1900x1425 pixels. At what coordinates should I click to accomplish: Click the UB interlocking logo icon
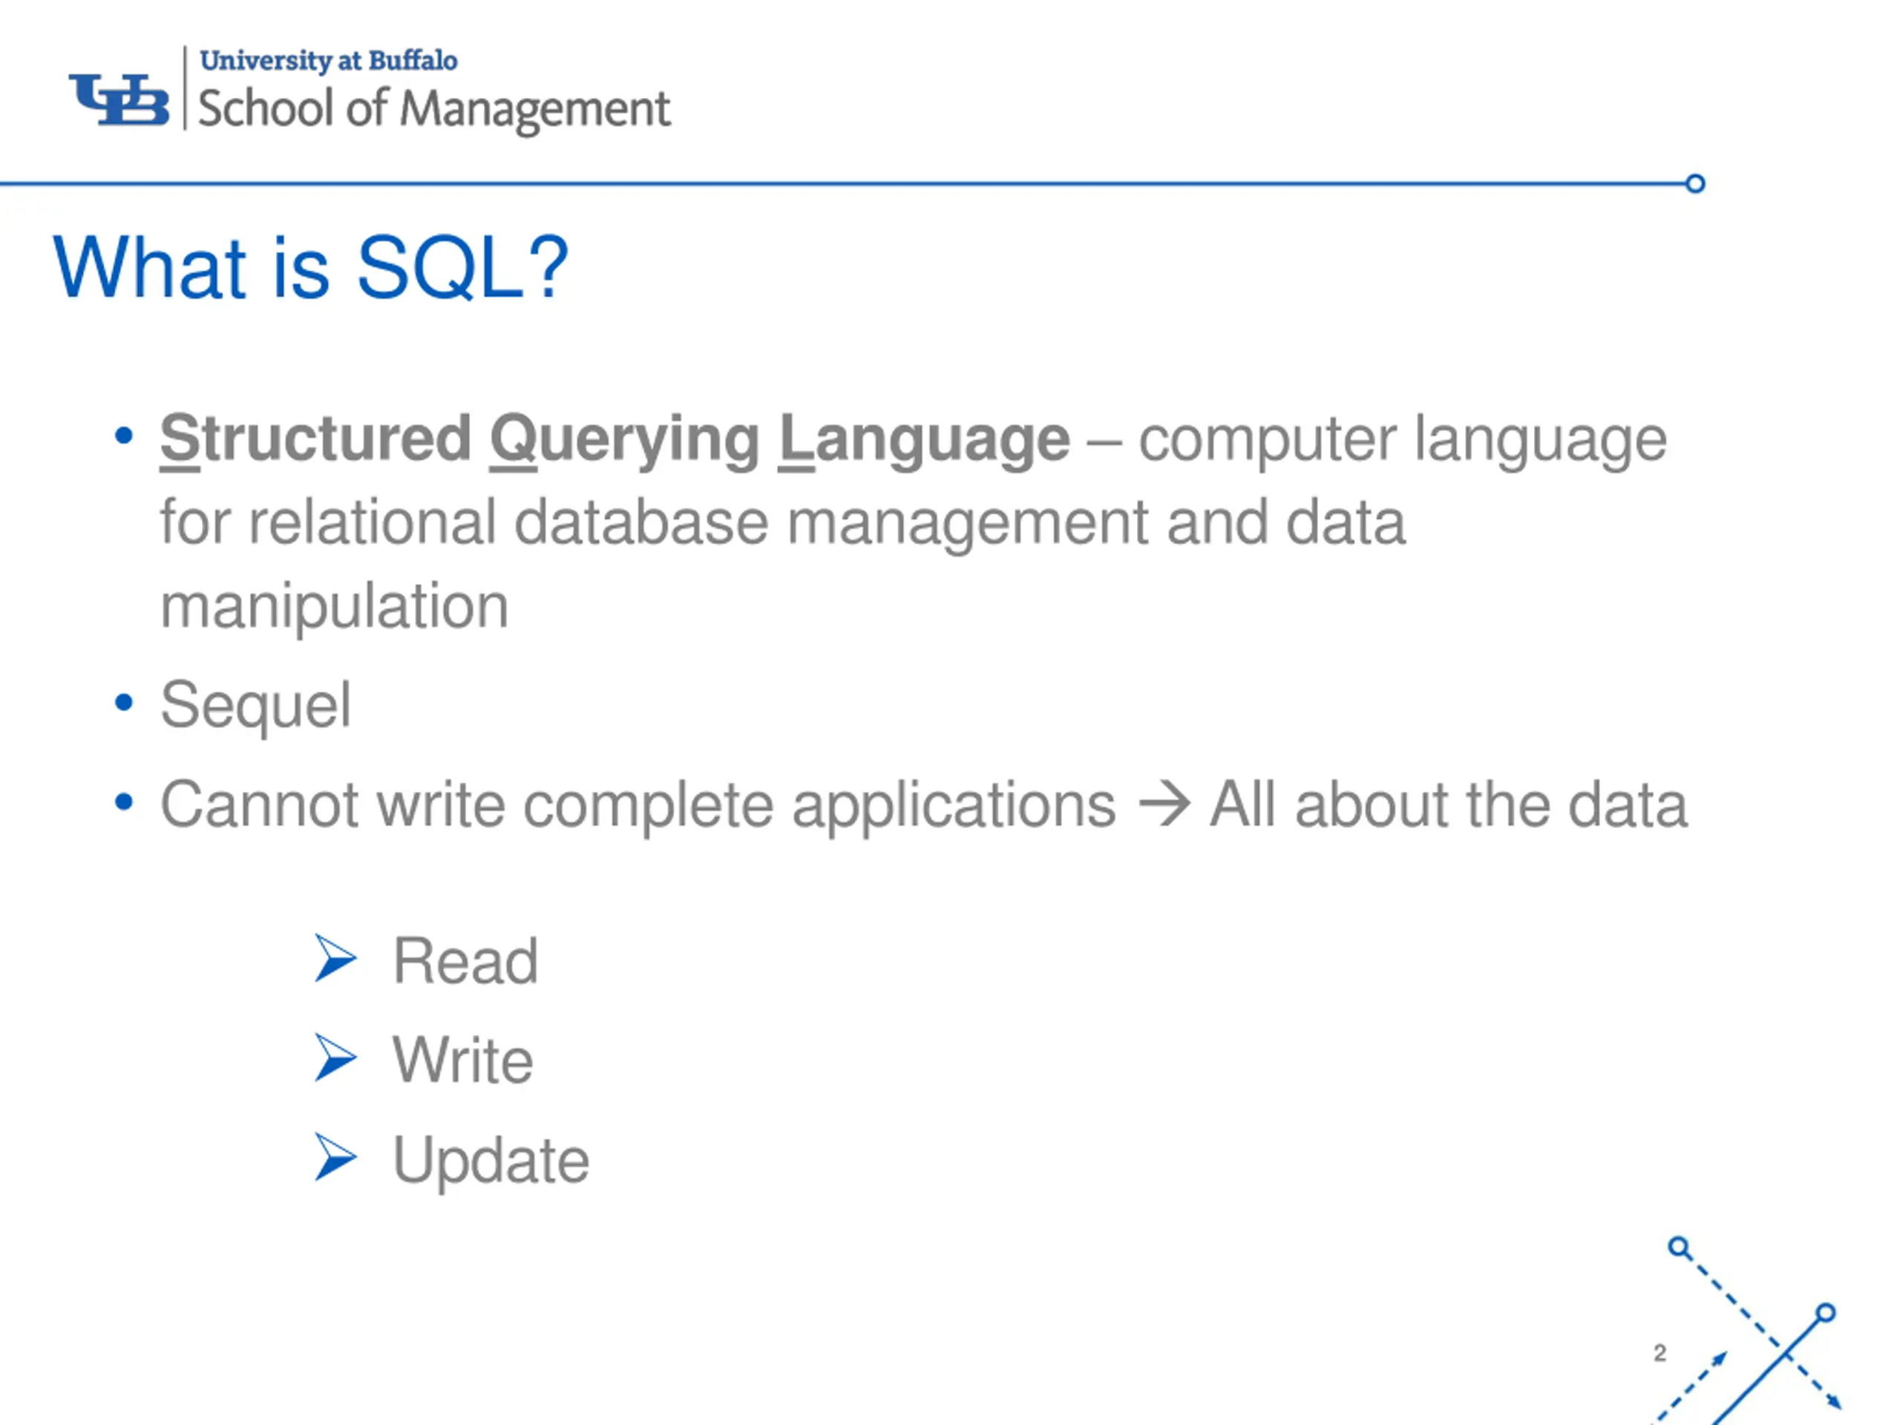[x=119, y=99]
